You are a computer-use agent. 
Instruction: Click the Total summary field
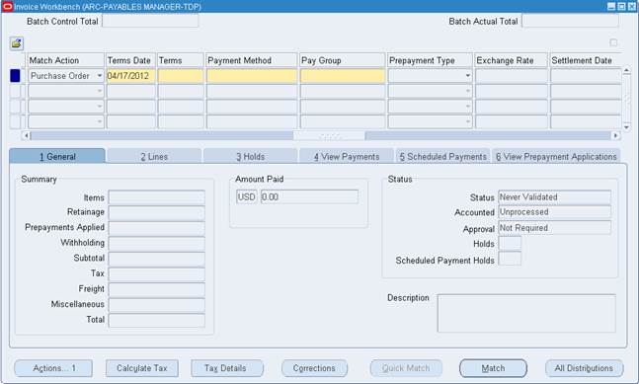pyautogui.click(x=156, y=320)
